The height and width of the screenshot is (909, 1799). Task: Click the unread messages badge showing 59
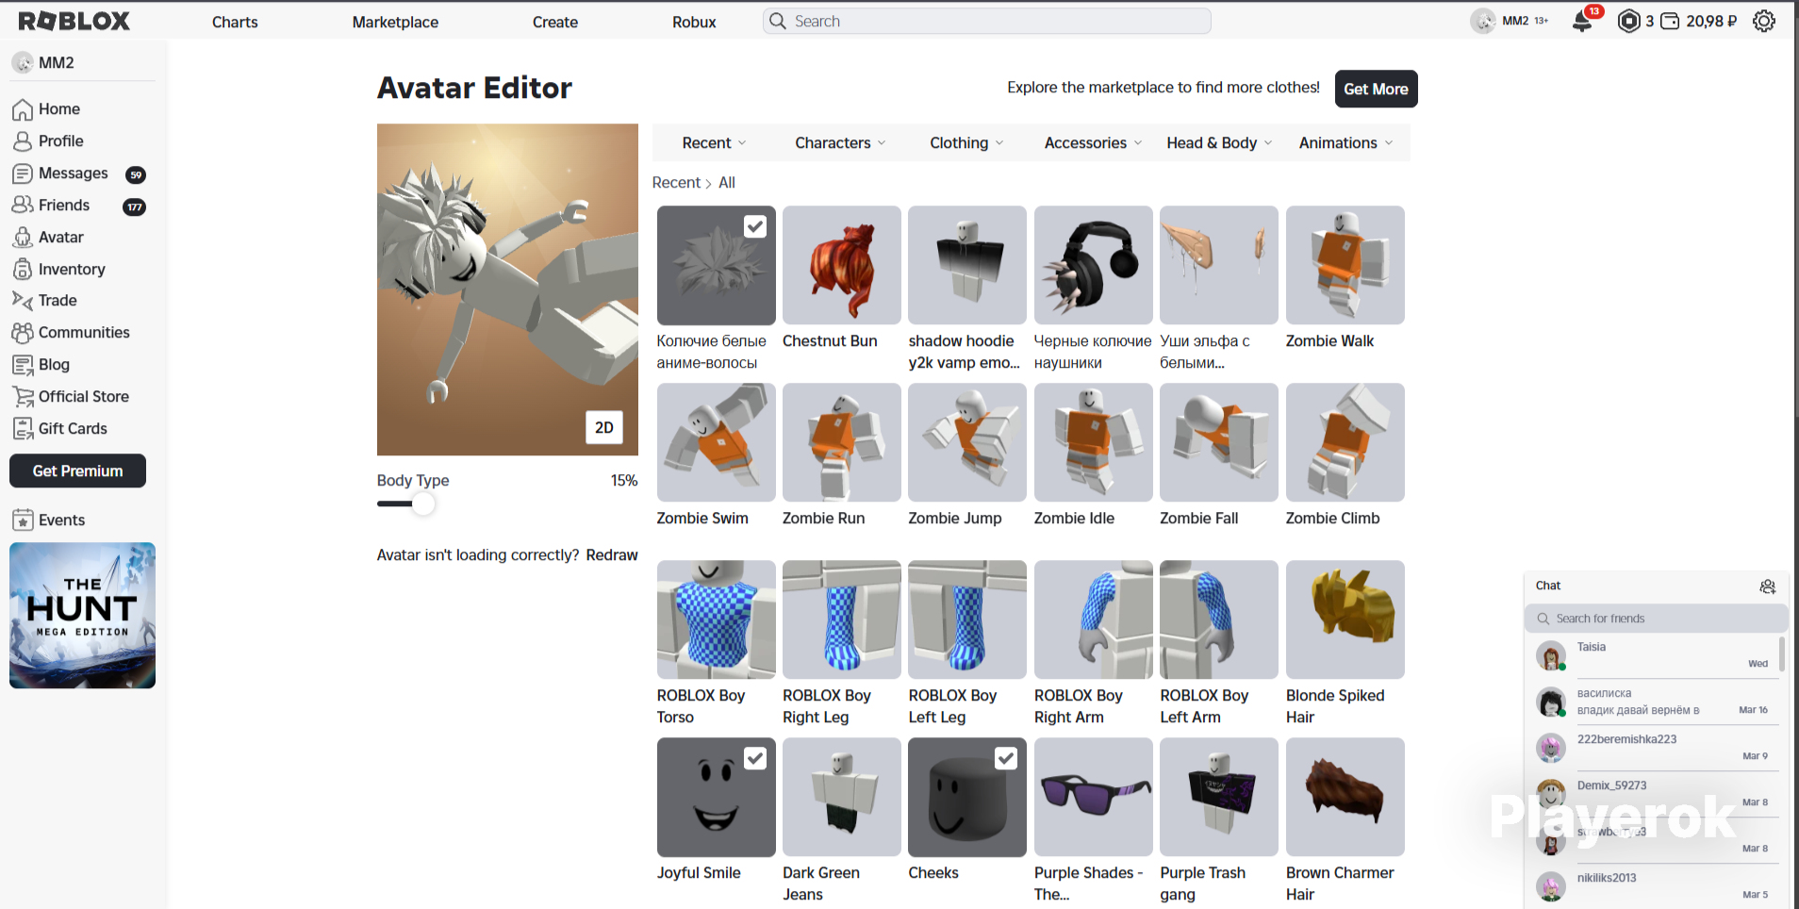[136, 174]
